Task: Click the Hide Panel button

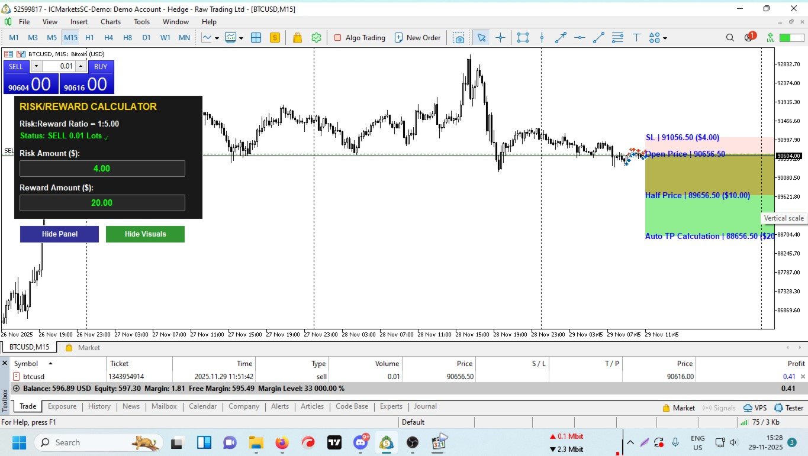Action: 59,234
